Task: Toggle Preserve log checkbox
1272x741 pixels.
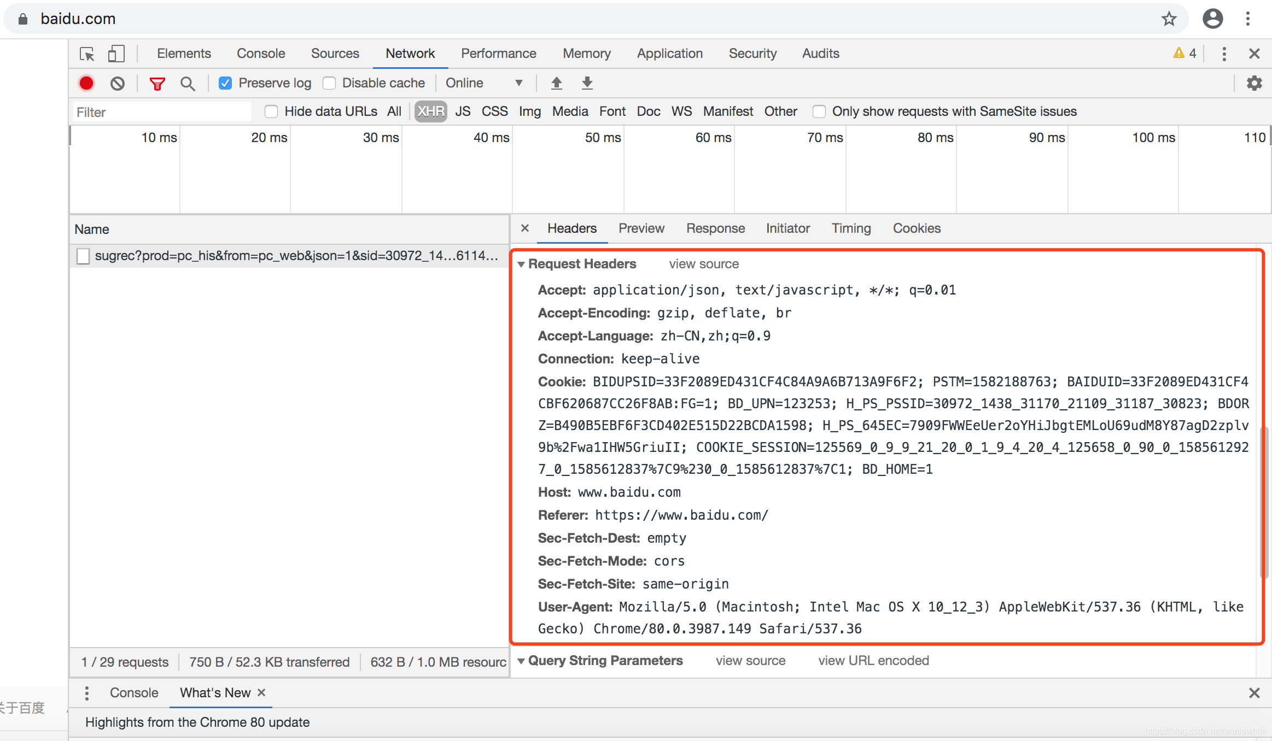Action: click(225, 83)
